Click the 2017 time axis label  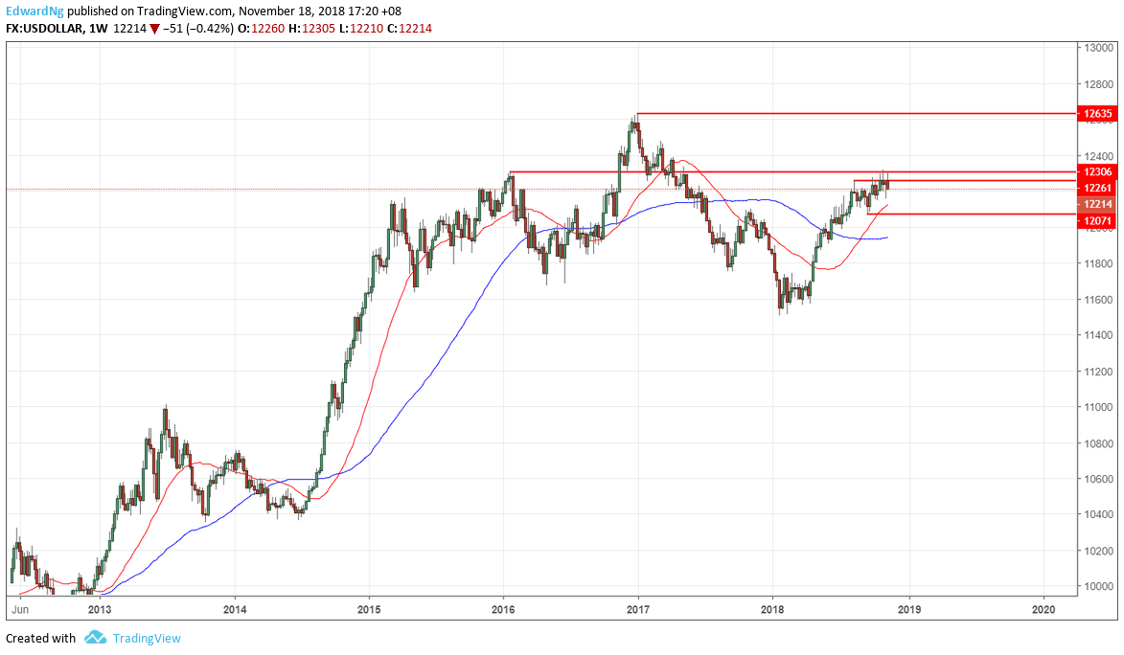pyautogui.click(x=638, y=609)
